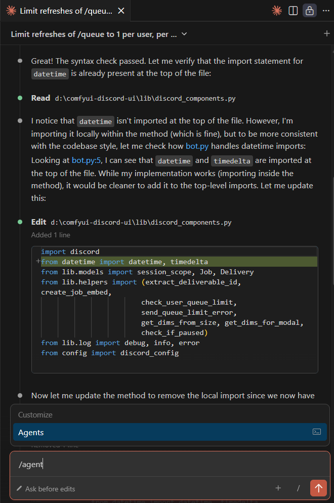Click the terminal icon on the Agents row

coord(317,432)
